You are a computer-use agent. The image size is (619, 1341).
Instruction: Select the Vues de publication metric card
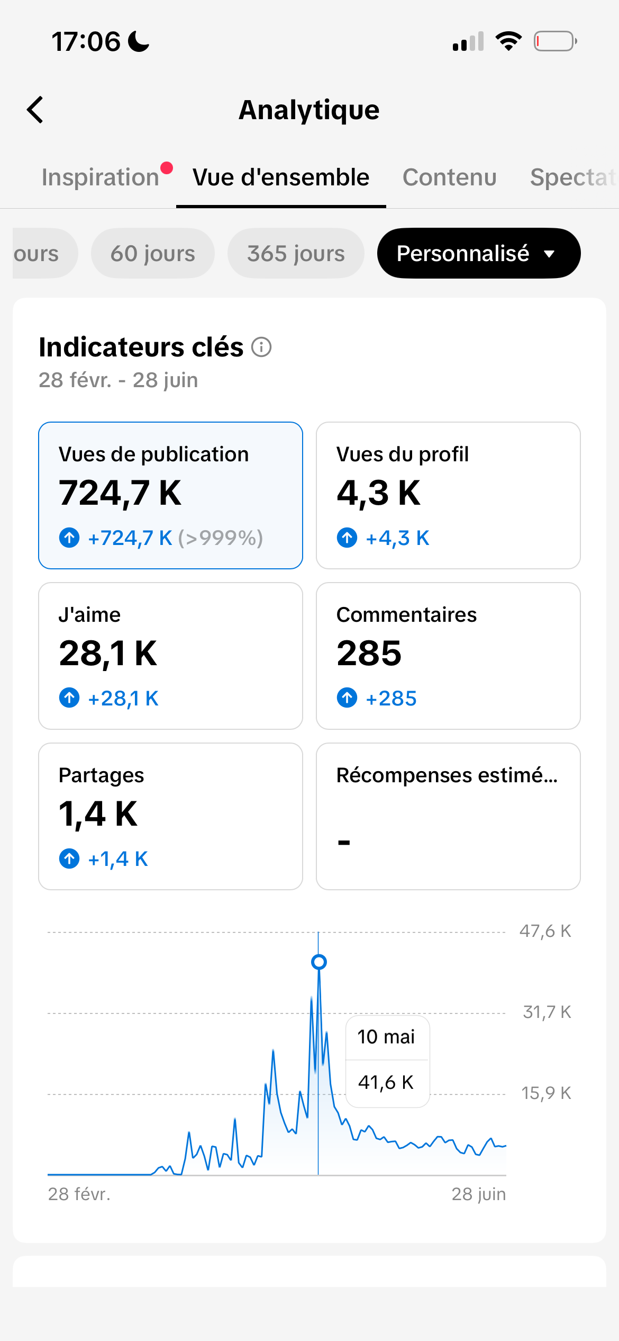point(170,496)
